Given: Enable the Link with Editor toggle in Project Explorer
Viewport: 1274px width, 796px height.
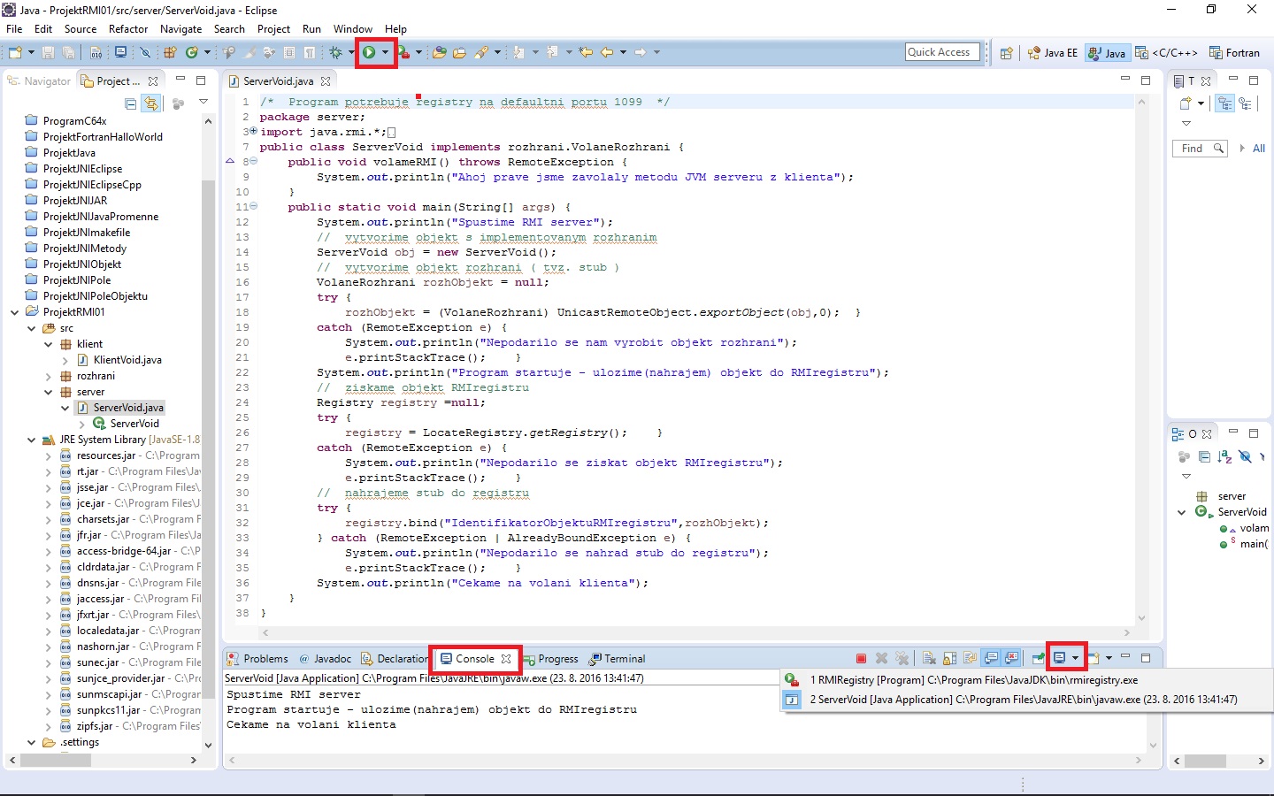Looking at the screenshot, I should click(x=152, y=103).
